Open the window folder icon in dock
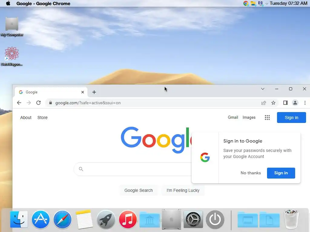This screenshot has width=310, height=232. pyautogui.click(x=248, y=220)
